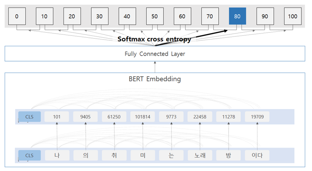The height and width of the screenshot is (171, 312).
Task: Select the Korean token 취
Action: [114, 155]
